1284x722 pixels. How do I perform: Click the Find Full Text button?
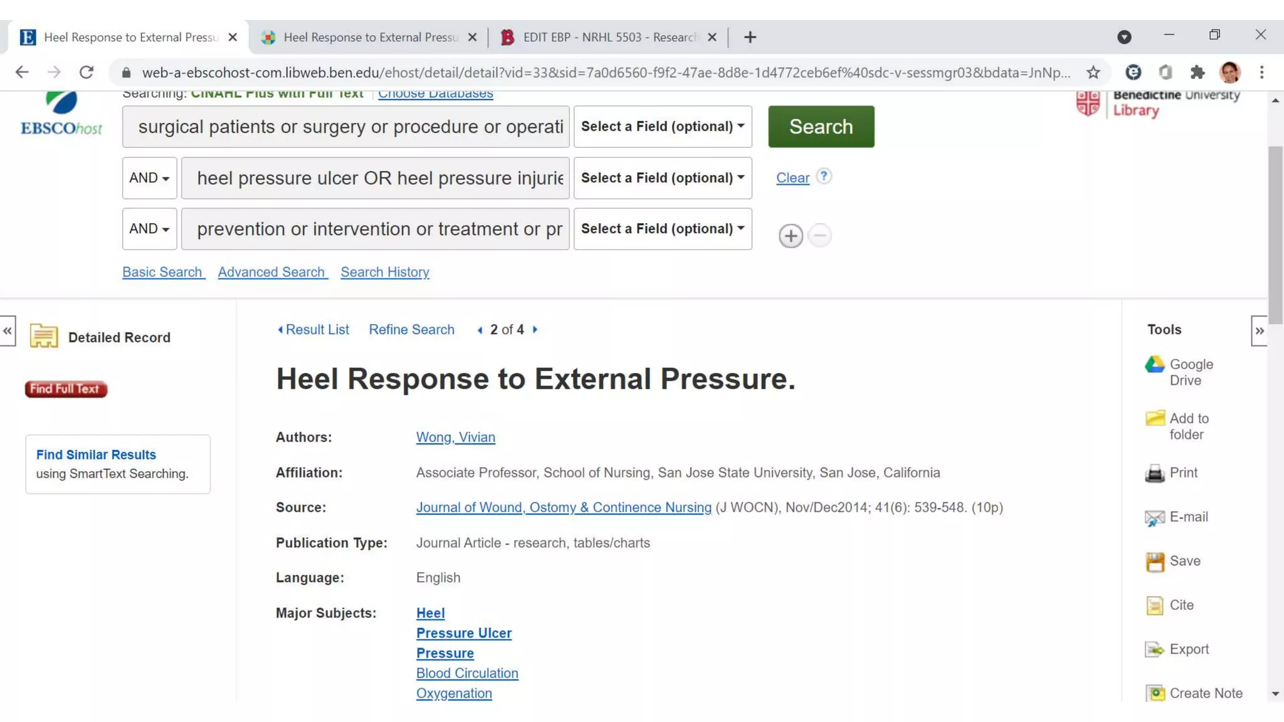coord(66,389)
